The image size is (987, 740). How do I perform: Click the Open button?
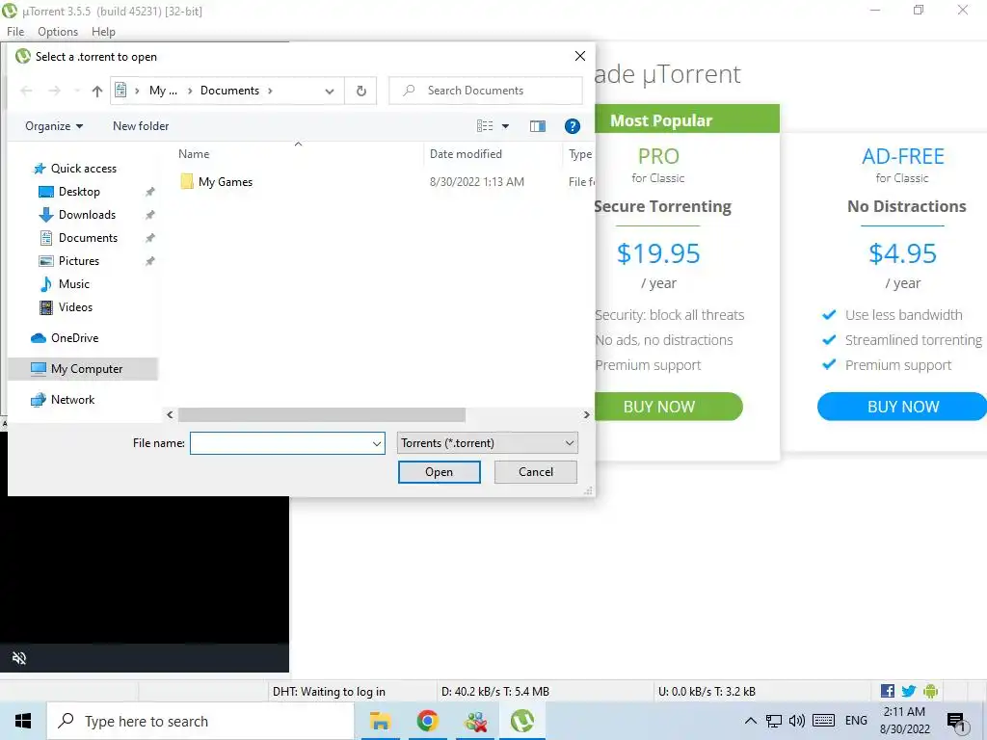coord(439,472)
